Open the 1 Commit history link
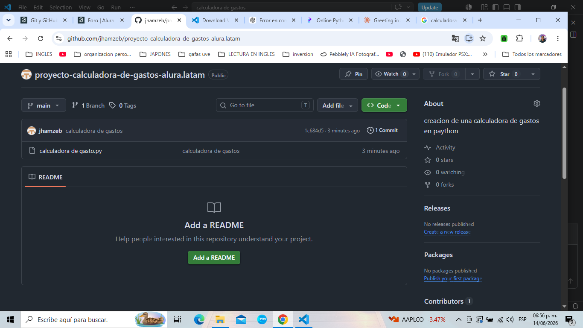Image resolution: width=583 pixels, height=328 pixels. coord(382,130)
